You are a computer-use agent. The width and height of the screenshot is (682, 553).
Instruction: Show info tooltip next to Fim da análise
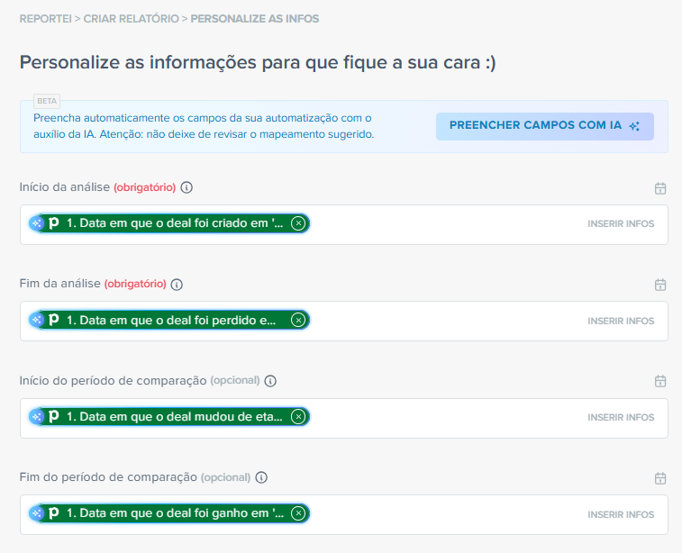pos(177,285)
